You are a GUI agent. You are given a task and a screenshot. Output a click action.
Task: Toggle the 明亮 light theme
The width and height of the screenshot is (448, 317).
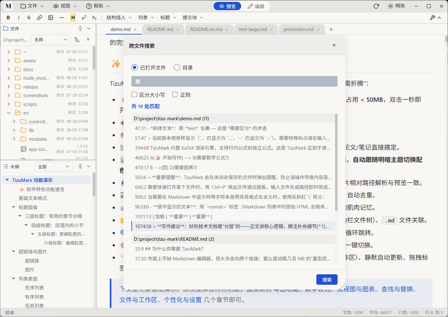pyautogui.click(x=396, y=6)
